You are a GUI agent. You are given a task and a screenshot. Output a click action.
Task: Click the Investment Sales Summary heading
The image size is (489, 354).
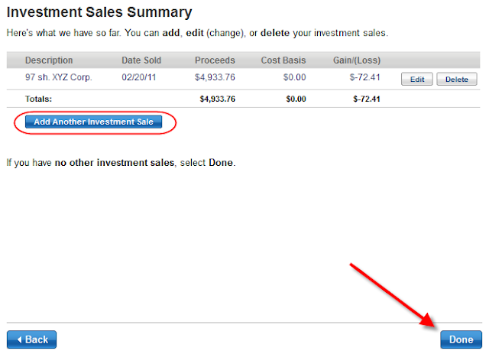pos(99,12)
